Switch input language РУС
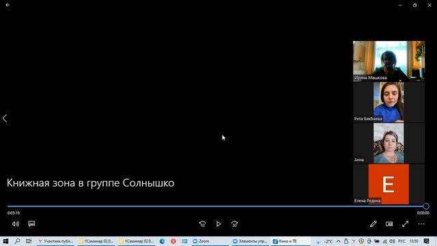 click(401, 241)
